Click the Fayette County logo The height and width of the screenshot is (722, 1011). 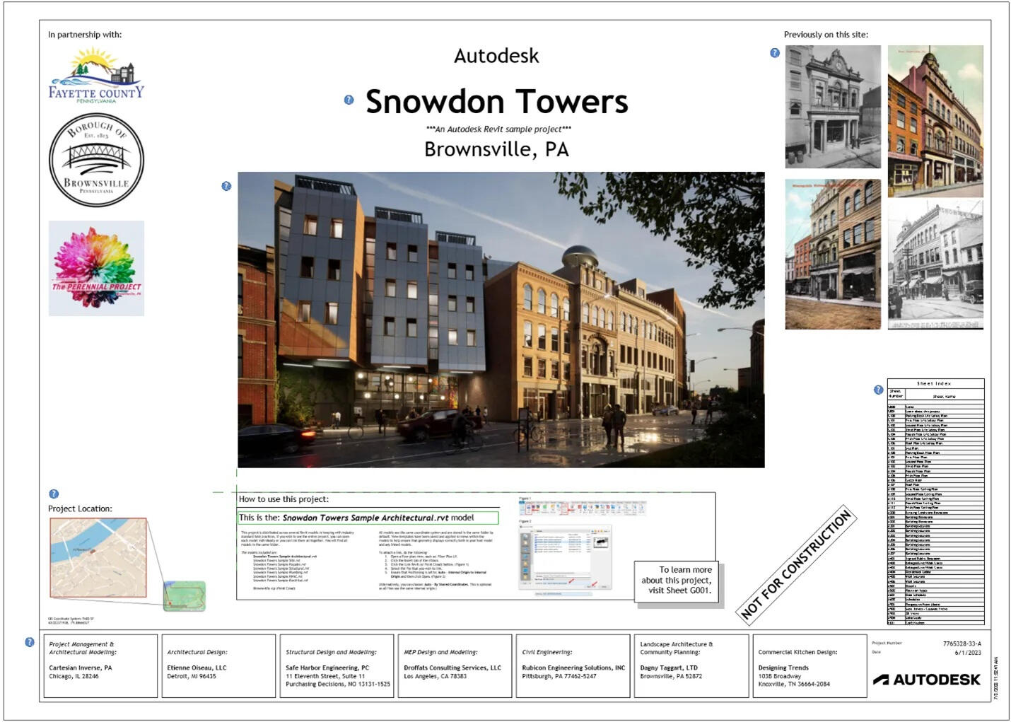coord(96,76)
